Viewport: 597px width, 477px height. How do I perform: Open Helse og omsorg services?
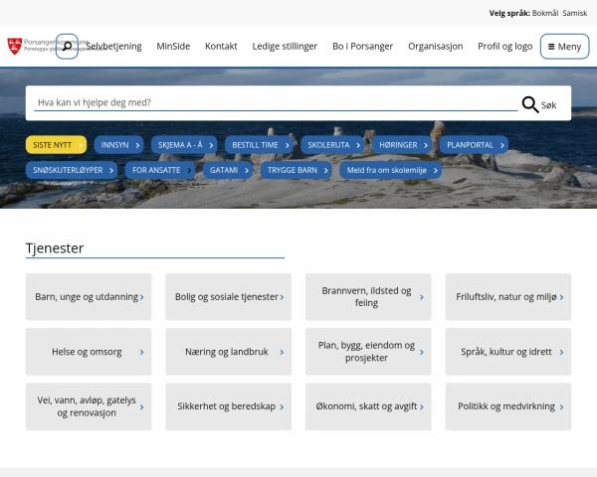point(89,352)
